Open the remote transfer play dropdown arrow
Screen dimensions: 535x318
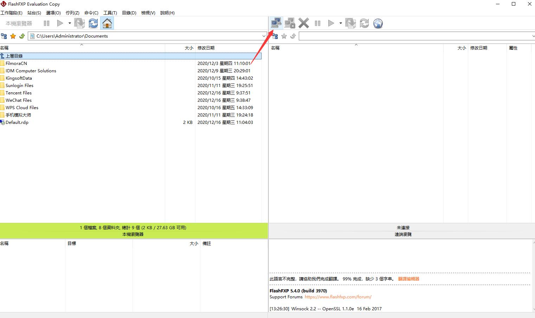coord(341,23)
